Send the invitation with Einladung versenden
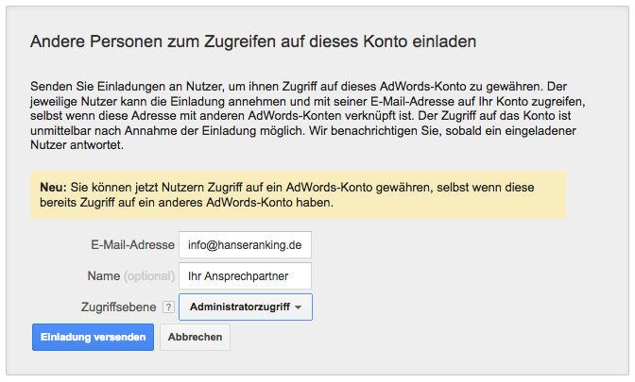 pyautogui.click(x=94, y=337)
